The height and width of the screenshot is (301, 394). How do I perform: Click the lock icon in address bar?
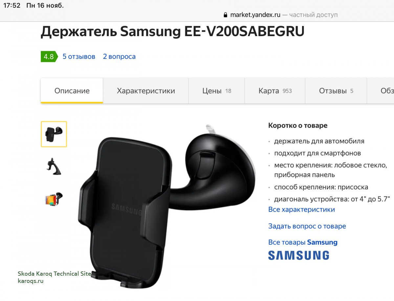(x=225, y=15)
